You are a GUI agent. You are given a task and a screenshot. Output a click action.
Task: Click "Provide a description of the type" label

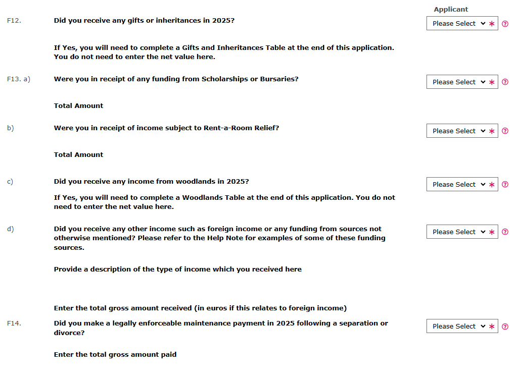(x=177, y=269)
